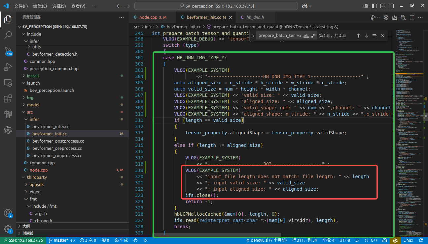
Task: Click the split editor right icon
Action: pos(411,17)
